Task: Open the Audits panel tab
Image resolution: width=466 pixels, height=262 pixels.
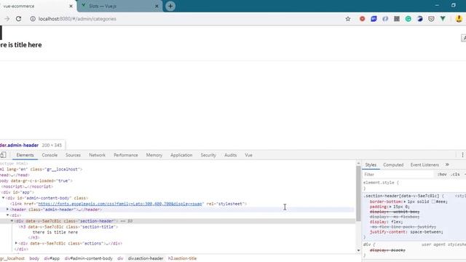Action: click(x=230, y=155)
